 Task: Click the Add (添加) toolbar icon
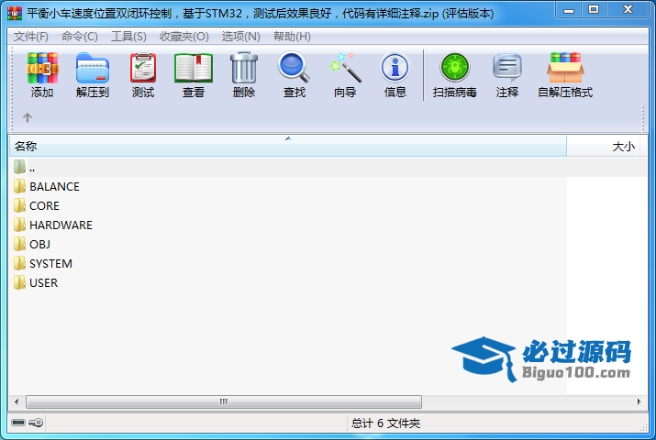42,69
